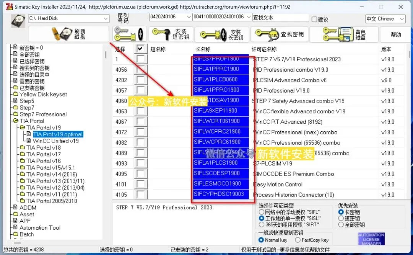Click the SIFLWCRT061900 long name cell

(x=221, y=121)
